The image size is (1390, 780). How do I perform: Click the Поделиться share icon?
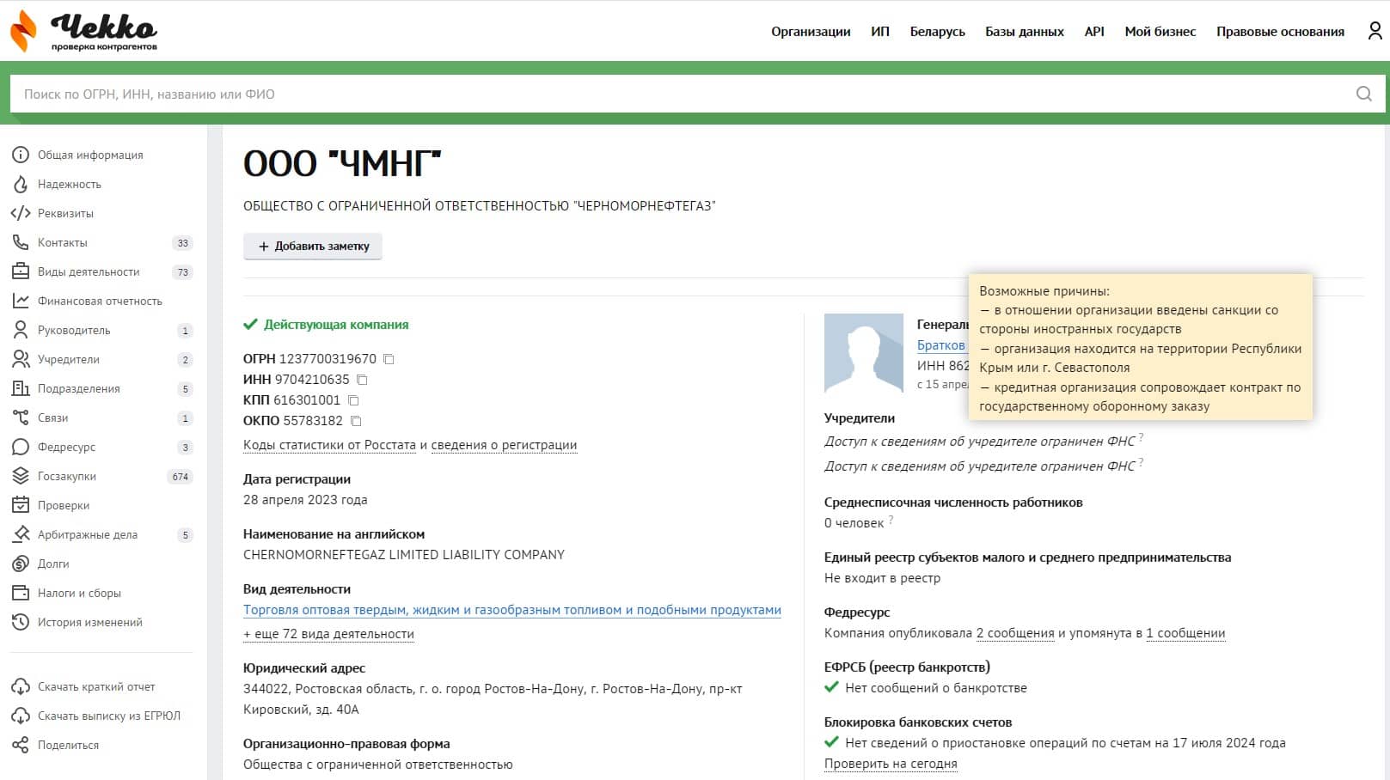click(21, 745)
